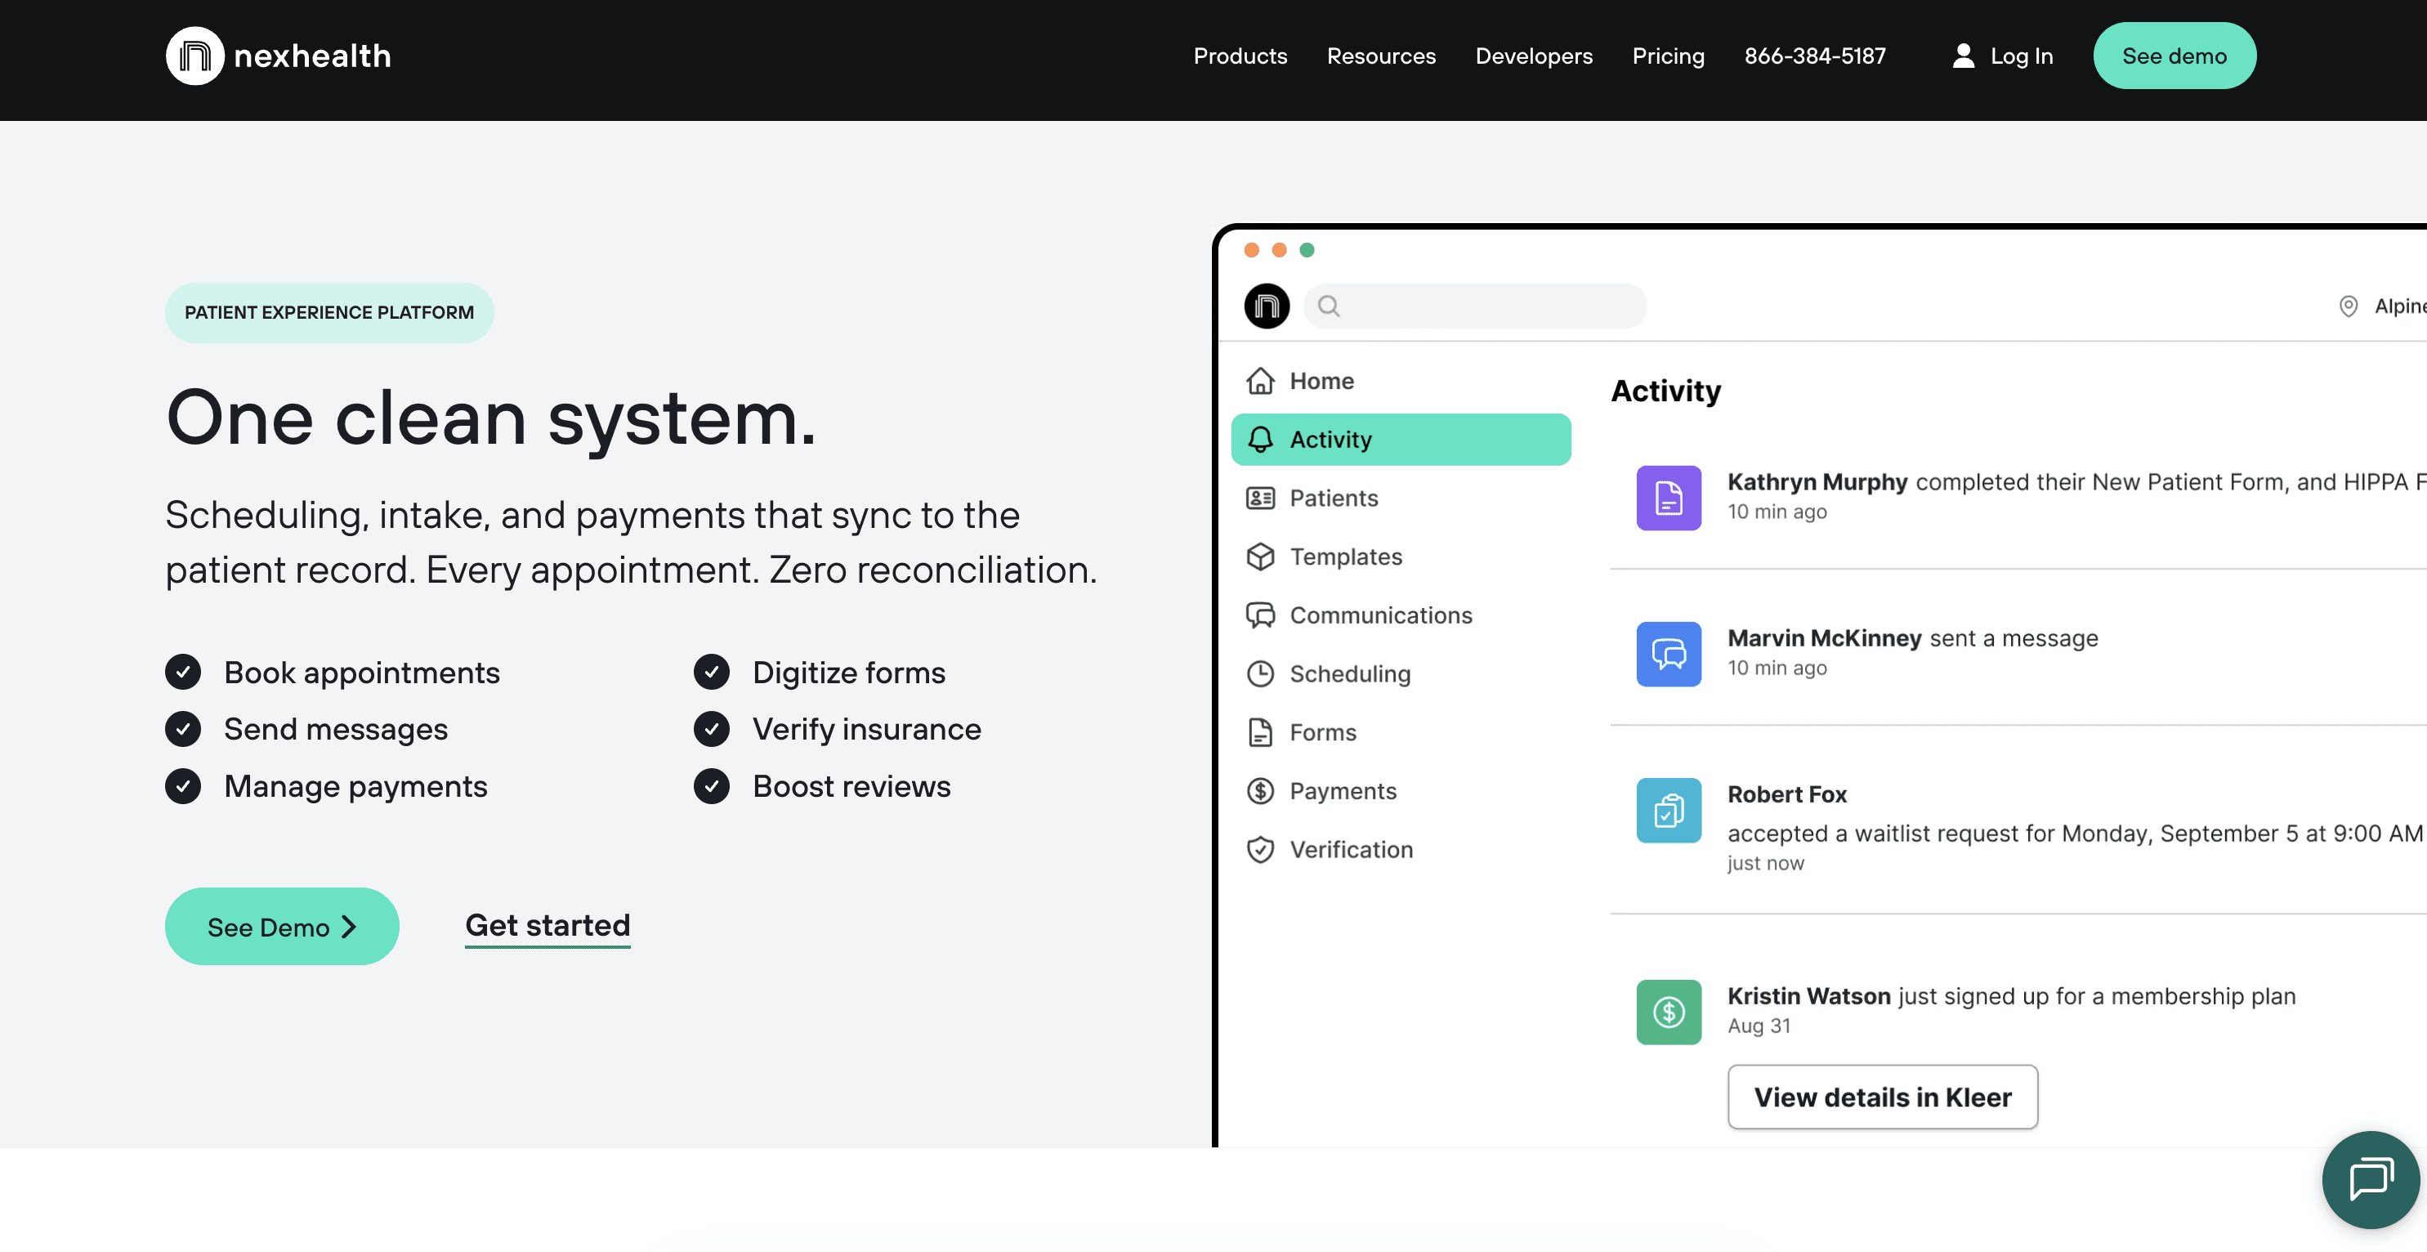Click the checkmark icon beside Book appointments
Image resolution: width=2427 pixels, height=1252 pixels.
point(183,672)
